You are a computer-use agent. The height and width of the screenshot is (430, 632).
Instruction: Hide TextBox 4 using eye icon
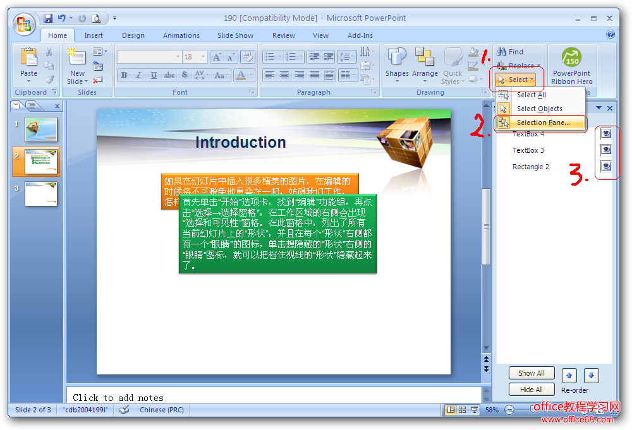click(605, 133)
